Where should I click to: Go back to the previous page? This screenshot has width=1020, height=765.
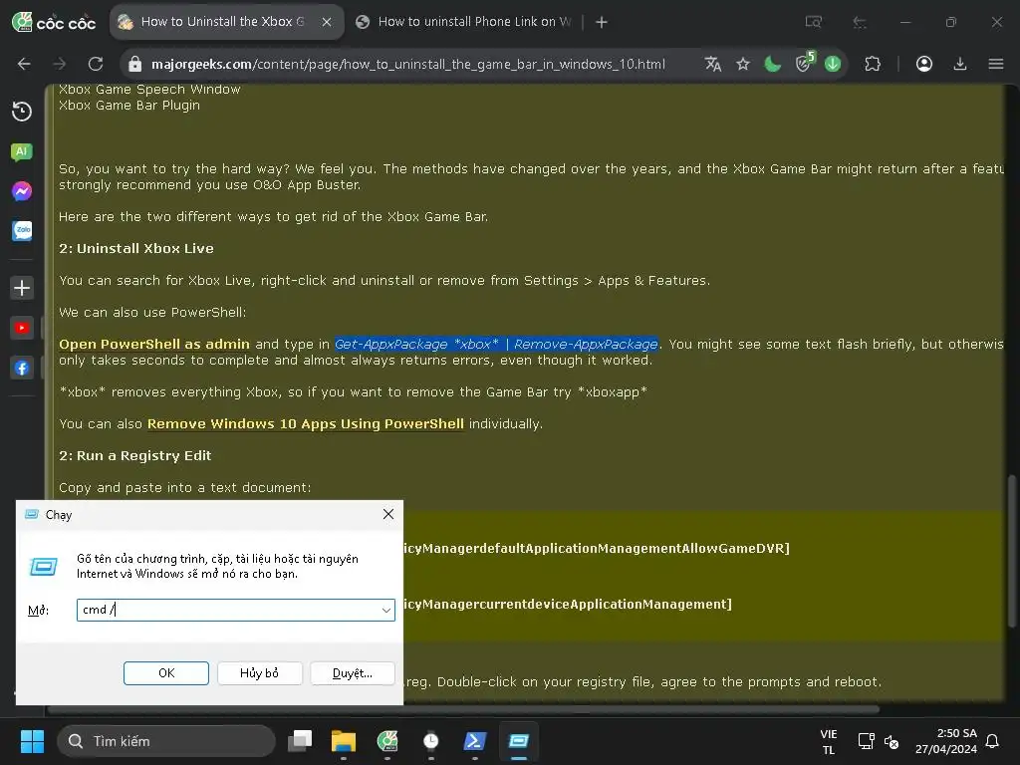coord(24,64)
